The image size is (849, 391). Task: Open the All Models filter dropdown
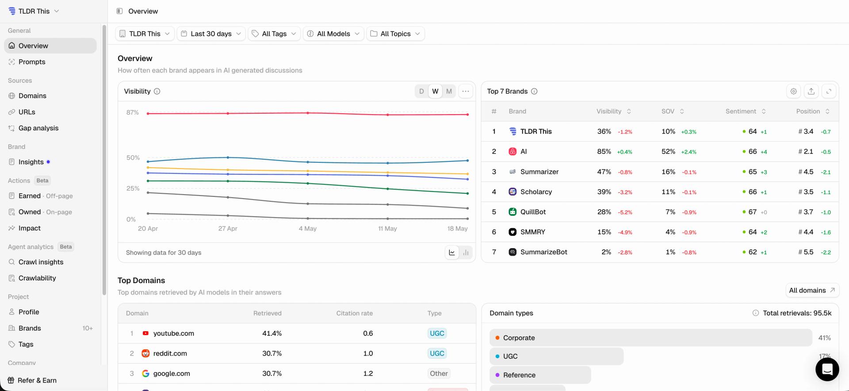pos(334,34)
